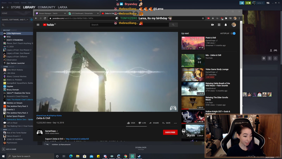The height and width of the screenshot is (159, 282).
Task: Go back in Chrome browser
Action: (36, 18)
